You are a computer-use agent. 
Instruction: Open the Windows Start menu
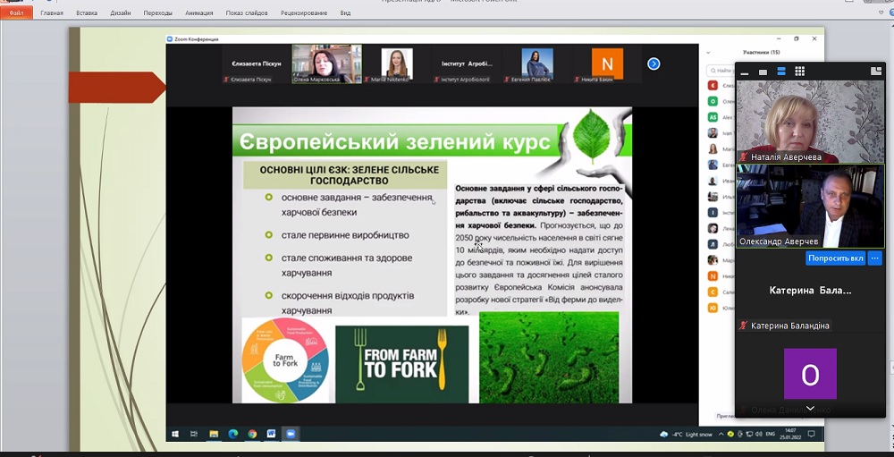pyautogui.click(x=175, y=434)
